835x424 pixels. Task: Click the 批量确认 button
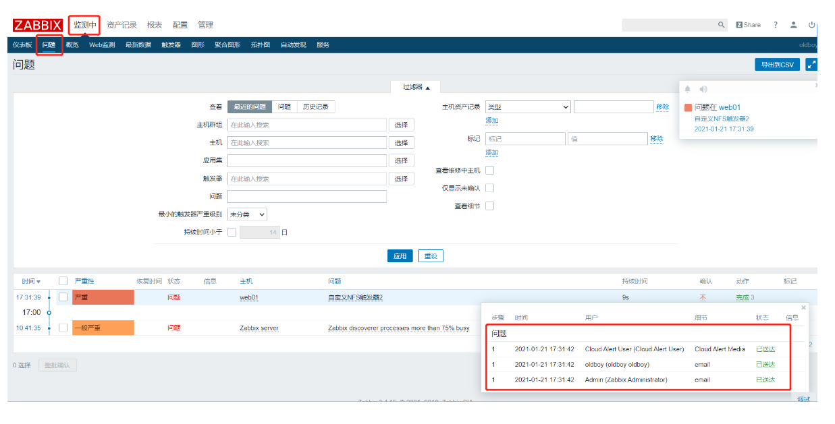click(57, 365)
